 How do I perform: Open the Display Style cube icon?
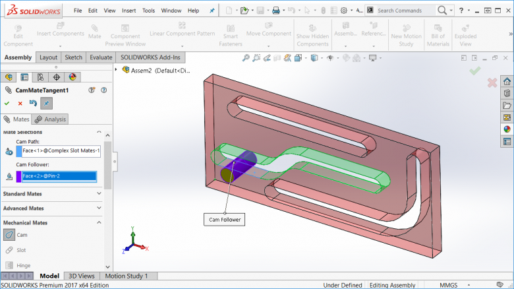314,58
